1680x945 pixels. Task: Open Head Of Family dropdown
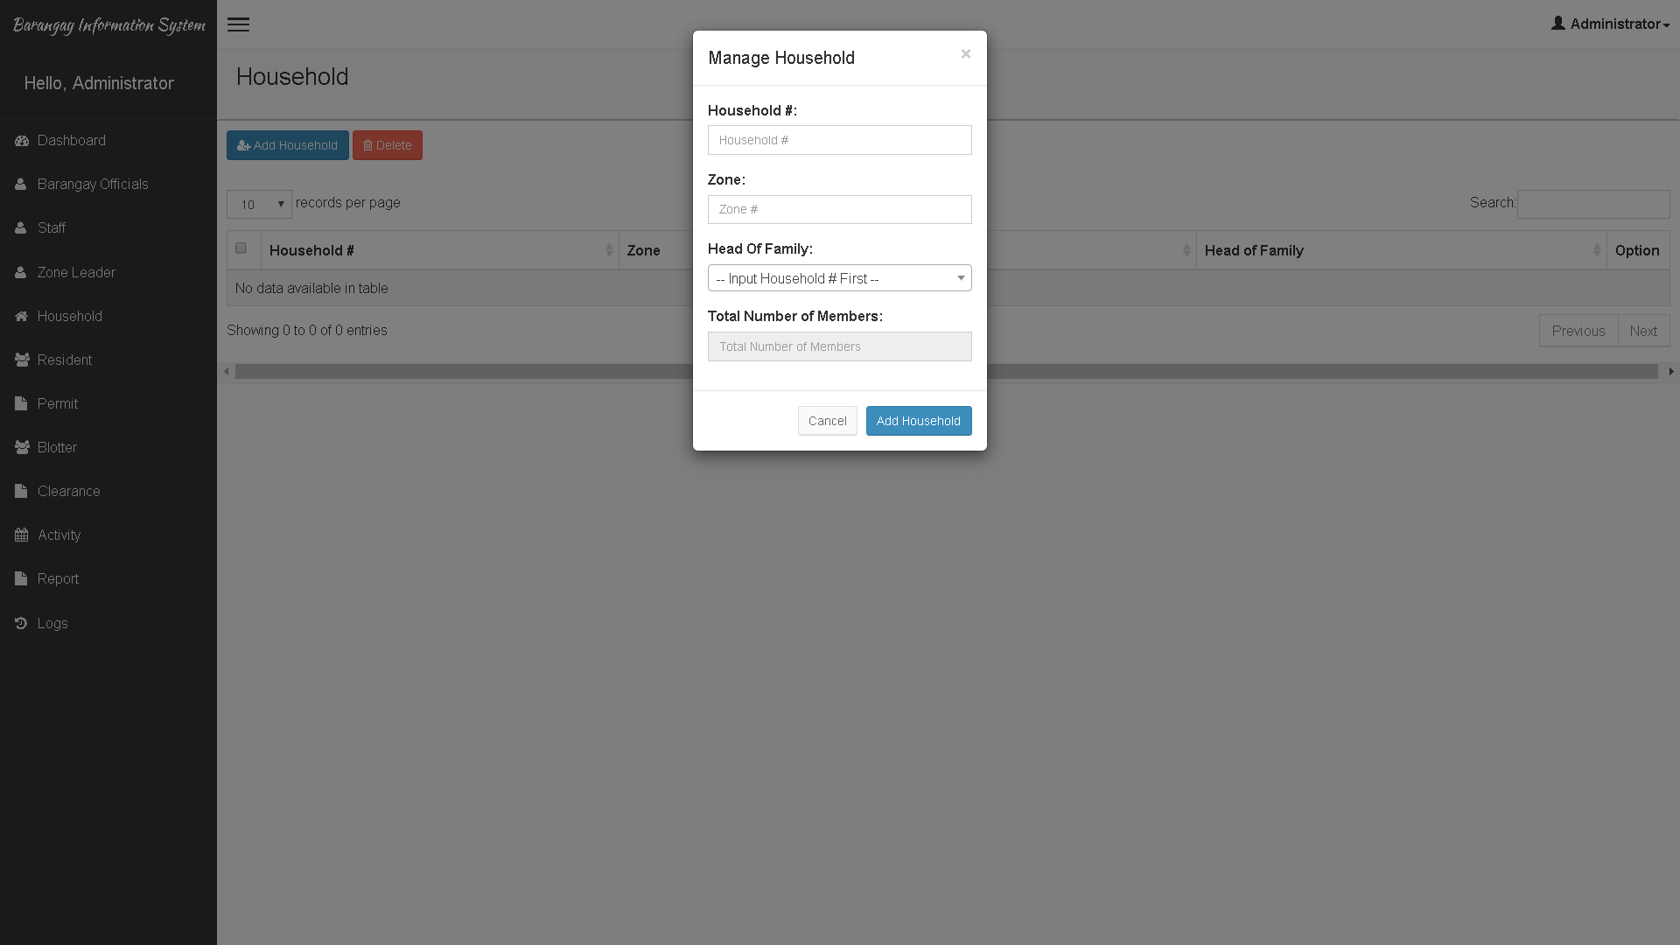pyautogui.click(x=840, y=276)
